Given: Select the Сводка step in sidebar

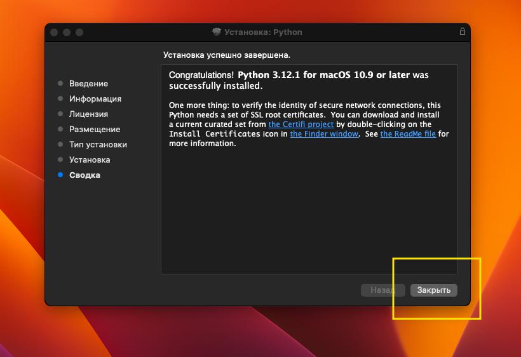Looking at the screenshot, I should pos(85,175).
